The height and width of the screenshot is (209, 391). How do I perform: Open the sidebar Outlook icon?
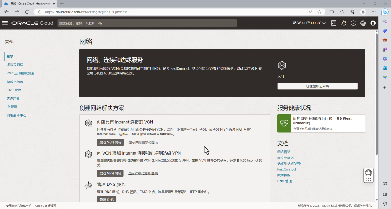(x=385, y=67)
